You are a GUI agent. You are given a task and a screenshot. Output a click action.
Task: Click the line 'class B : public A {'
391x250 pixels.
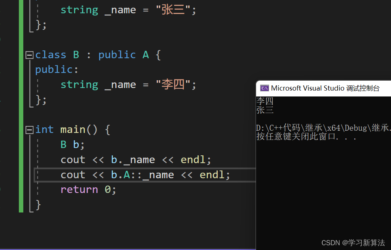point(98,55)
